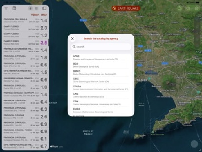Select the CIVISA Azores agency entry
202x152 pixels.
click(101, 88)
